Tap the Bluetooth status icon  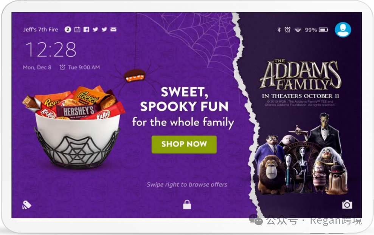click(x=279, y=30)
